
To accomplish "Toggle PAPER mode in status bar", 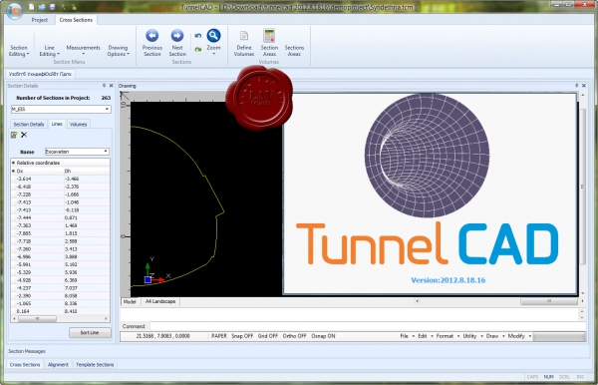I will (x=219, y=336).
